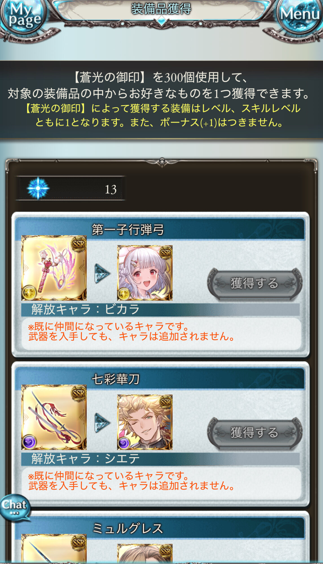Select the ミュルグレス weapon thumbnail
Screen dimensions: 323x564
54,548
